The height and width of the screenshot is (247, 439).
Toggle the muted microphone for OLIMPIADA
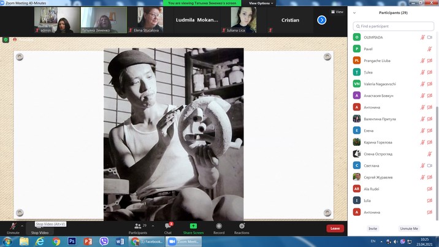point(422,37)
